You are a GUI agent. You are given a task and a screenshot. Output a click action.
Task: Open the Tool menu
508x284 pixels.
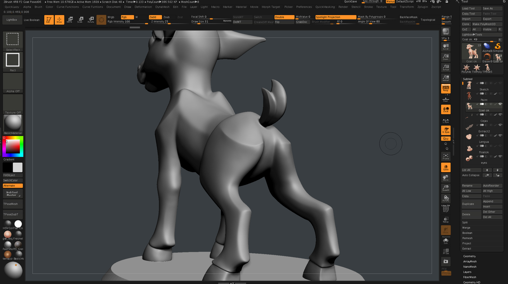point(393,7)
